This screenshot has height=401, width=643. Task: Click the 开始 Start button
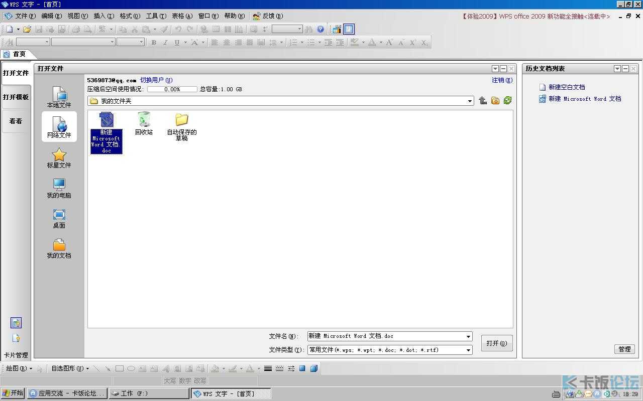13,393
